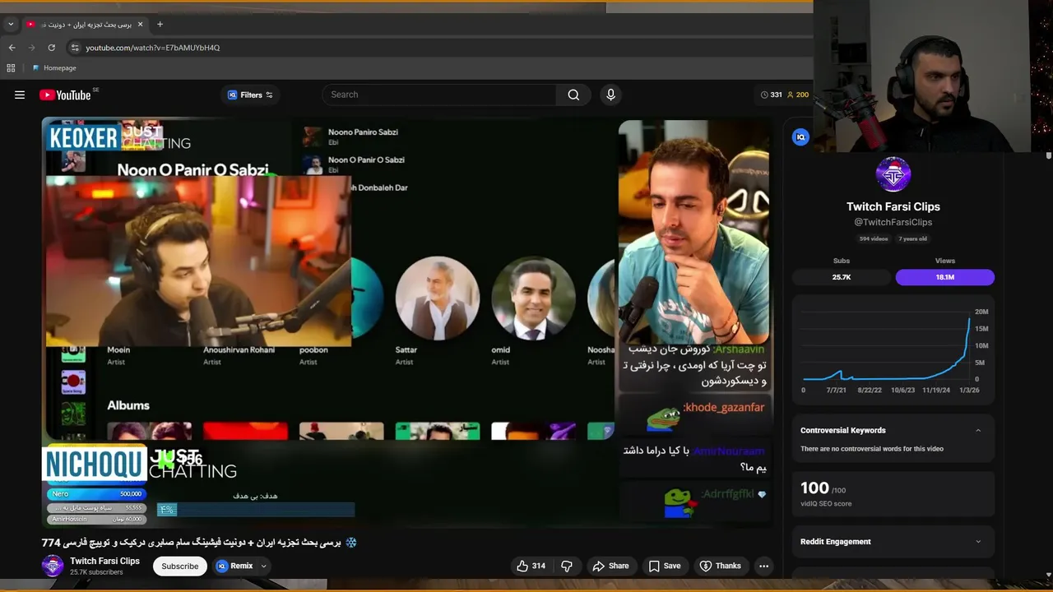Click the vidIQ icon beside the video
Screen dimensions: 1053x592
(x=800, y=137)
